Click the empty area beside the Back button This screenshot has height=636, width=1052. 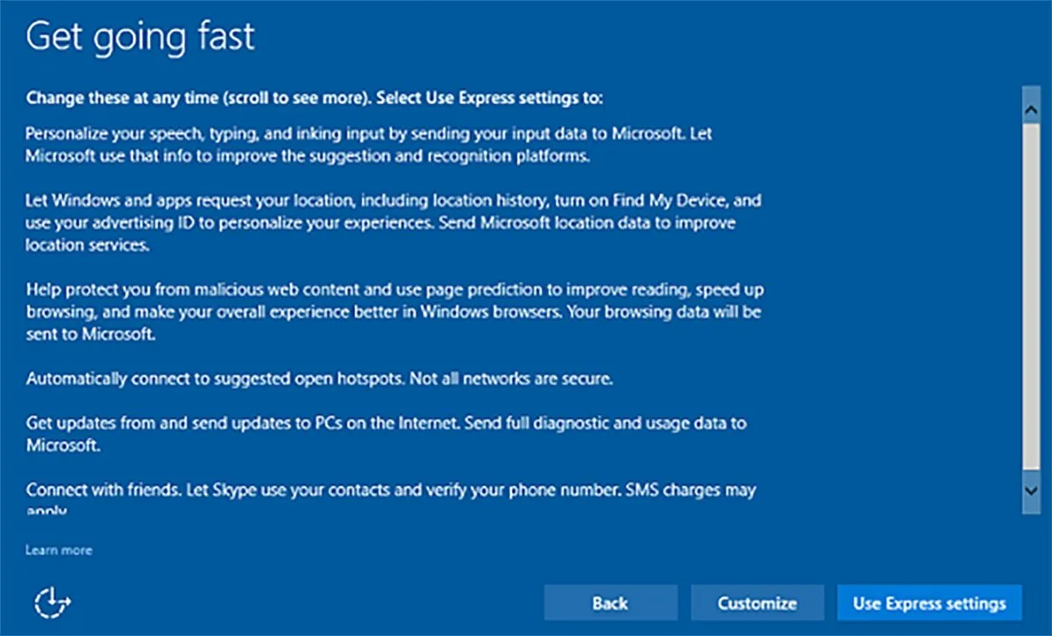[x=351, y=603]
